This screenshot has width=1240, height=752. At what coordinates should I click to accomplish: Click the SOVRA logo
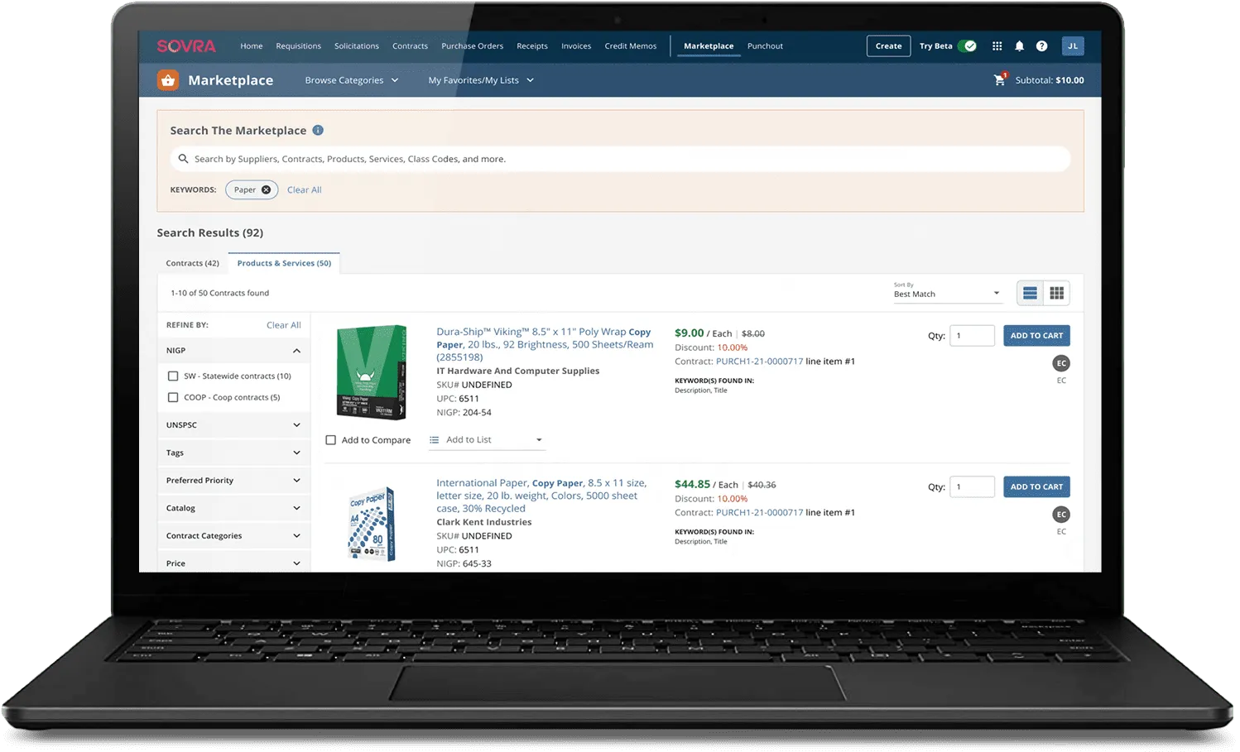click(186, 46)
